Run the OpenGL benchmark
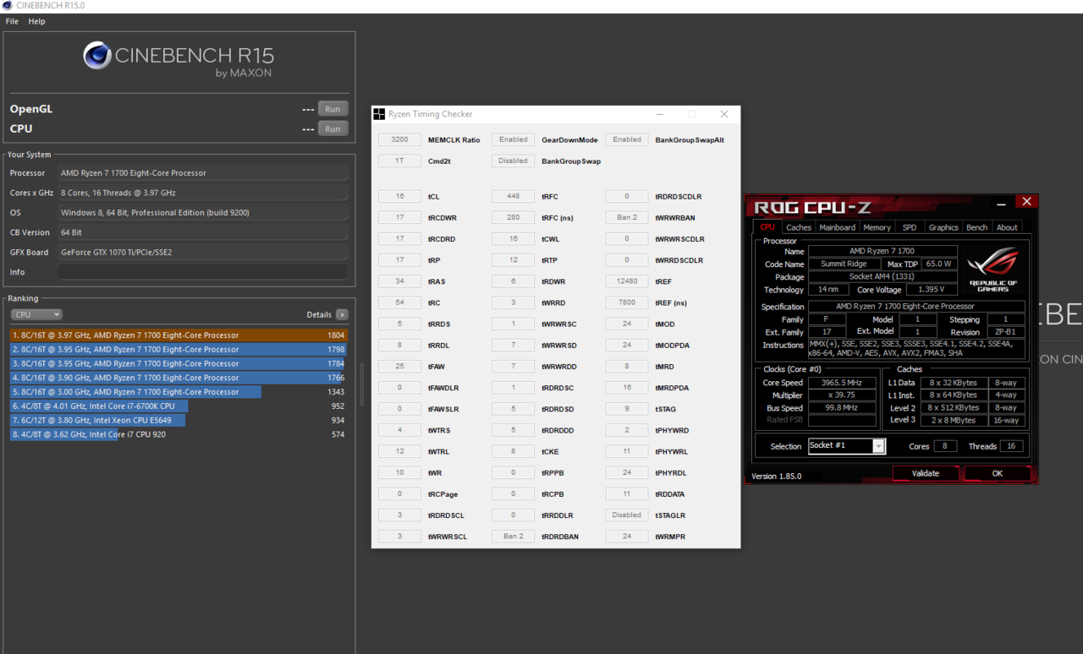This screenshot has width=1083, height=654. pyautogui.click(x=333, y=109)
